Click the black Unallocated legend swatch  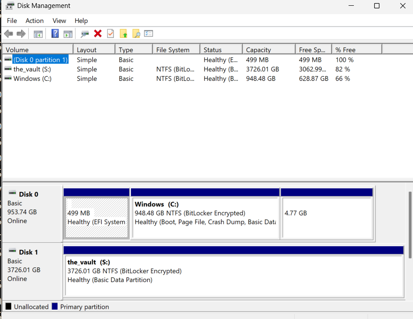[x=8, y=306]
